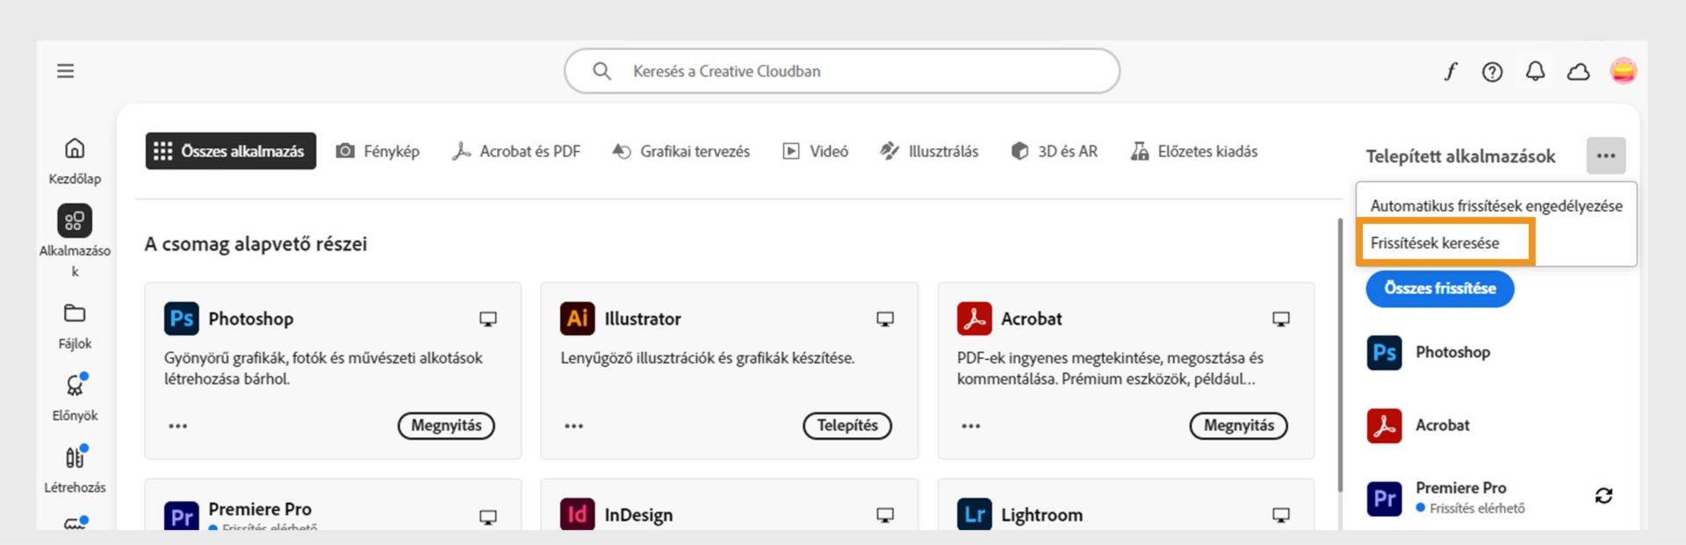The height and width of the screenshot is (545, 1686).
Task: Switch to the Fénykép tab
Action: tap(378, 151)
